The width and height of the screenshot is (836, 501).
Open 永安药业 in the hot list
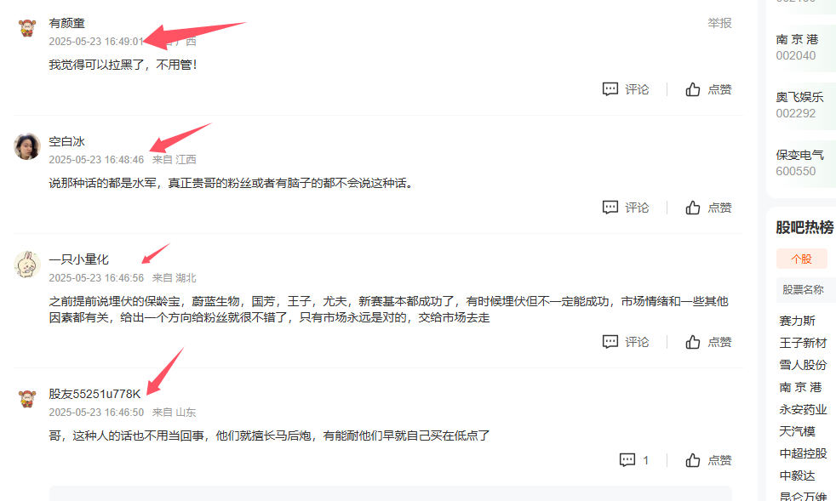click(803, 409)
